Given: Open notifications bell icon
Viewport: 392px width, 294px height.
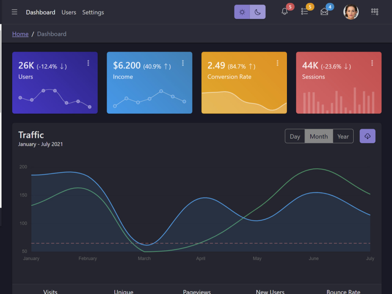Looking at the screenshot, I should pos(285,11).
